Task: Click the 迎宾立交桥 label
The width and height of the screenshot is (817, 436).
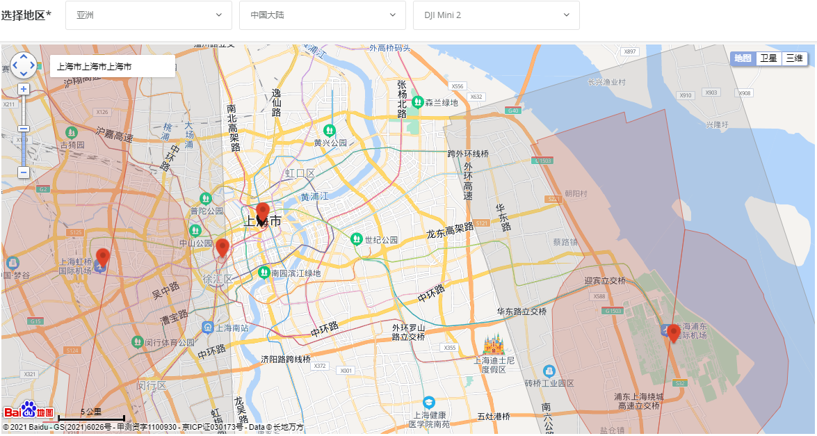Action: [x=605, y=281]
